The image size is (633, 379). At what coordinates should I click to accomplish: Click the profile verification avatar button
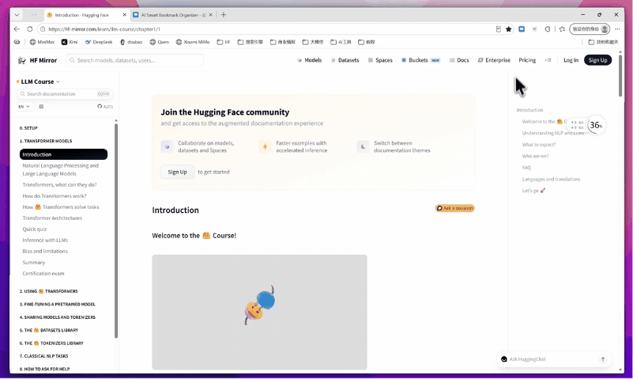[x=590, y=29]
